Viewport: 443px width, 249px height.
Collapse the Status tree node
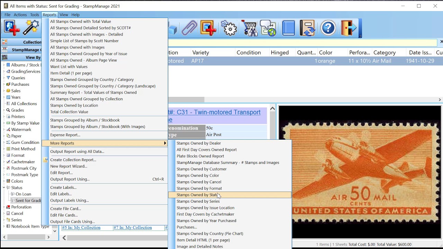[x=4, y=188]
